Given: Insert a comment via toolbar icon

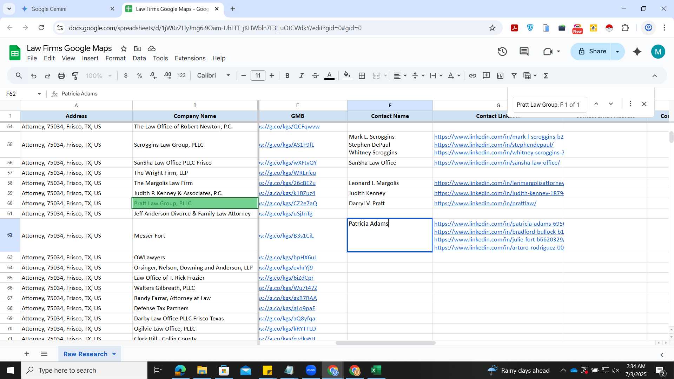Looking at the screenshot, I should [486, 75].
